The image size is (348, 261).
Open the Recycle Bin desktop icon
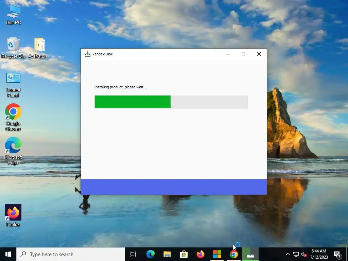(x=13, y=48)
